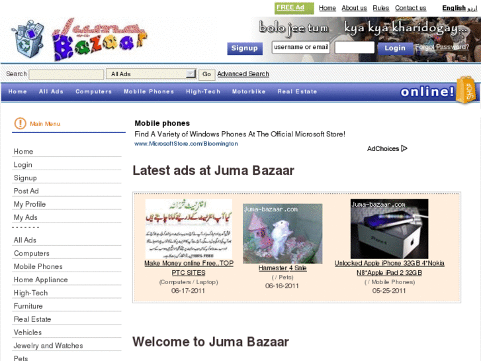Viewport: 481px width, 361px height.
Task: Open the Hamester 4 Sale ad link
Action: point(283,268)
